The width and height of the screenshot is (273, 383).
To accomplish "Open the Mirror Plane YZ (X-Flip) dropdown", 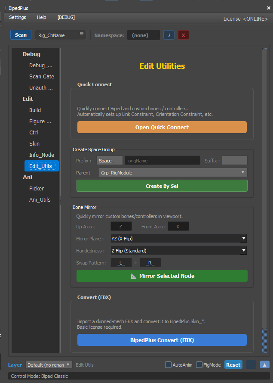I will point(179,238).
